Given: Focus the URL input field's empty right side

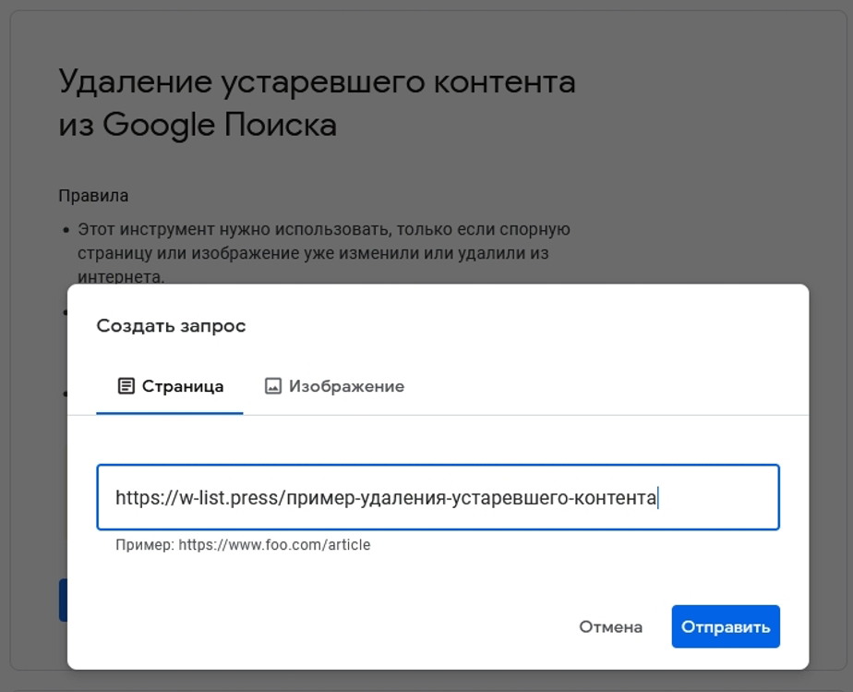Looking at the screenshot, I should point(720,498).
